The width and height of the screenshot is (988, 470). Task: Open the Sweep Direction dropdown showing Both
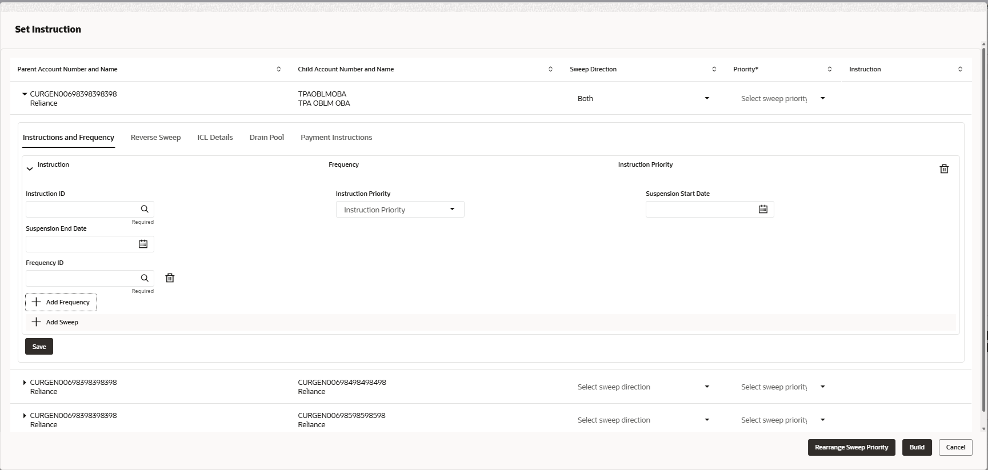click(643, 98)
